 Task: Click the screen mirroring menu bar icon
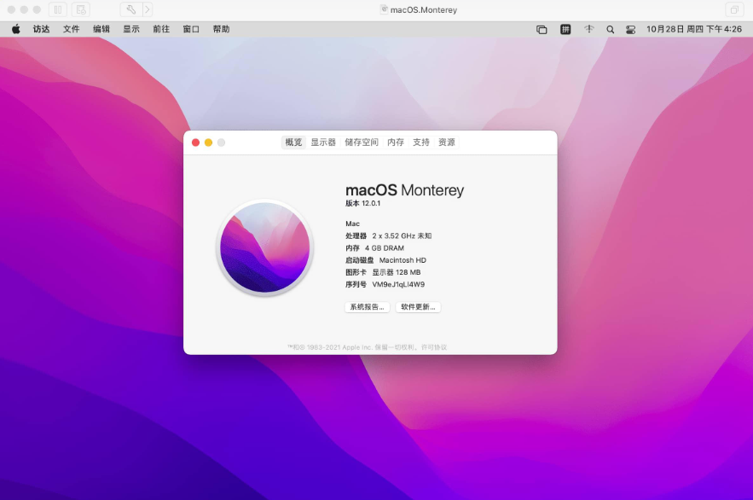coord(542,30)
